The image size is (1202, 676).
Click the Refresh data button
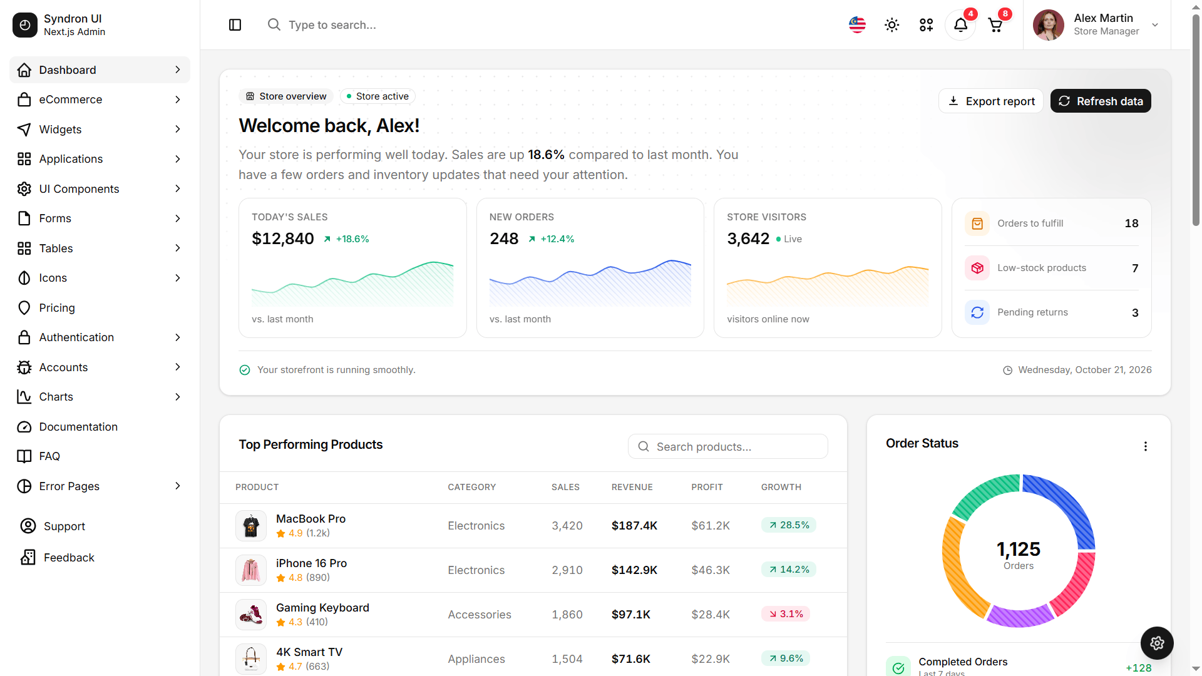pyautogui.click(x=1101, y=101)
